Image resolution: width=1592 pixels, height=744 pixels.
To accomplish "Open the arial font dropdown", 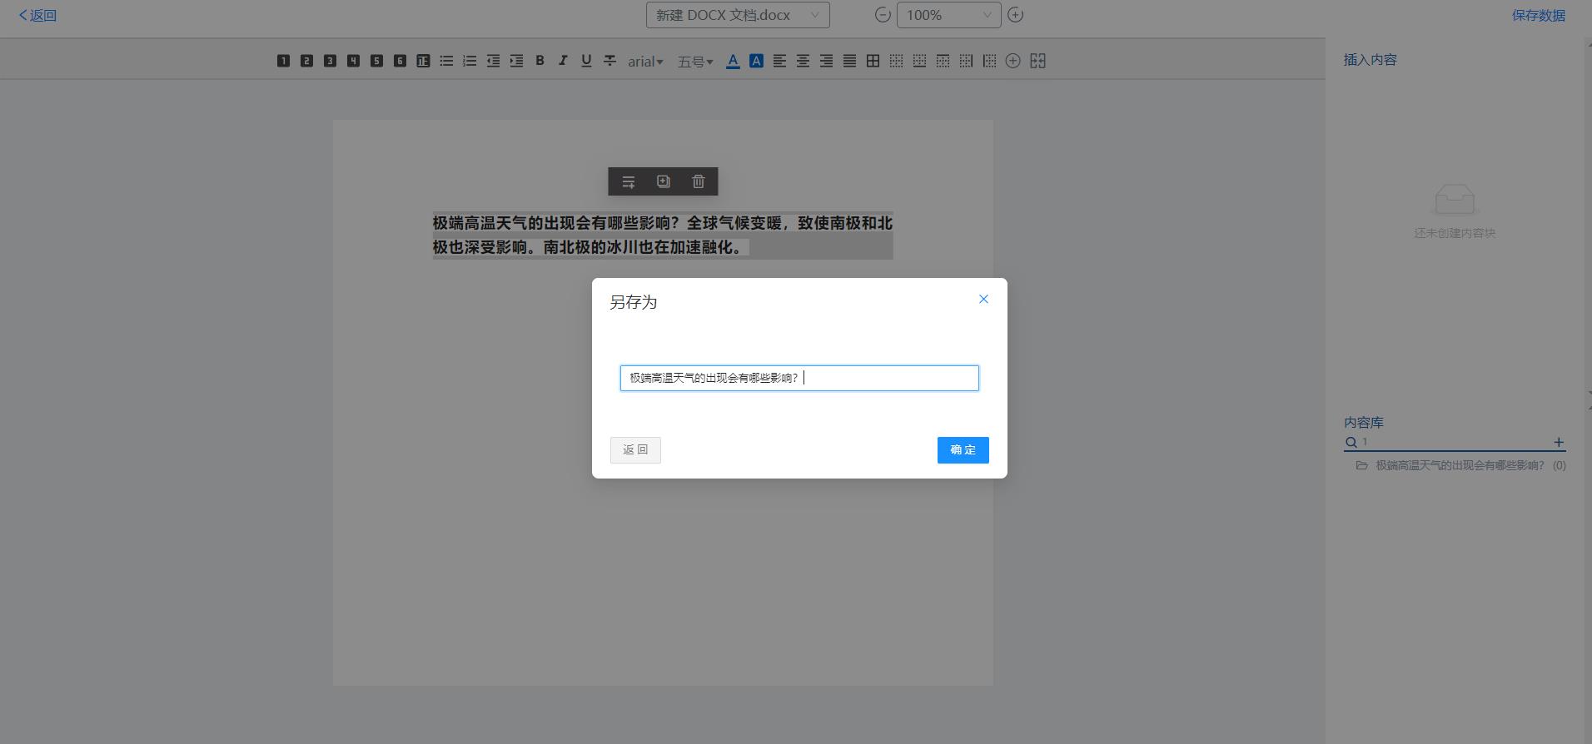I will pyautogui.click(x=645, y=62).
